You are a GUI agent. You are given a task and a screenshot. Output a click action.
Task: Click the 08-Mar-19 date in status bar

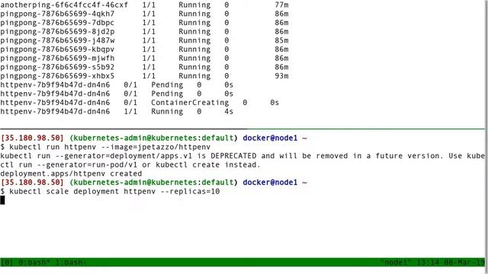(465, 263)
